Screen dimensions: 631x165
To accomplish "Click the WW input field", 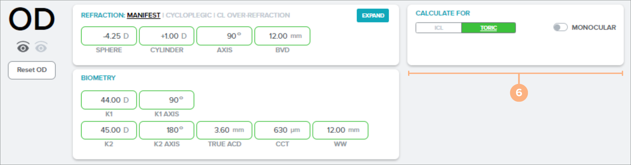I will tap(340, 130).
